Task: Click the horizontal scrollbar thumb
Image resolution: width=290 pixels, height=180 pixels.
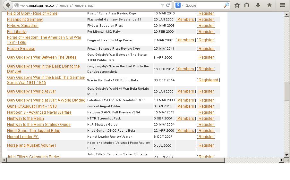Action: coord(115,160)
